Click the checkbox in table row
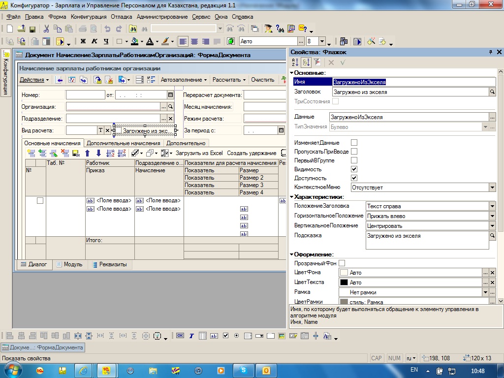Screen dimensions: 504x378 (x=40, y=201)
